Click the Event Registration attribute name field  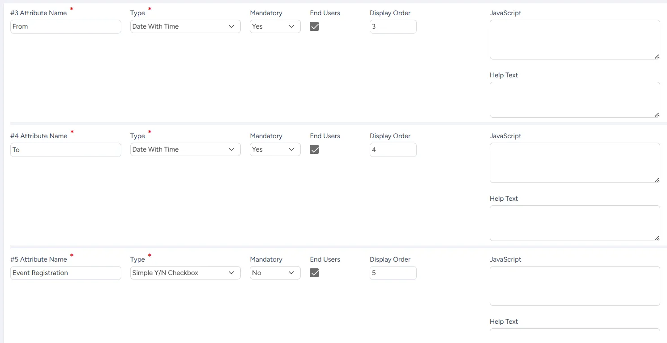pyautogui.click(x=66, y=273)
